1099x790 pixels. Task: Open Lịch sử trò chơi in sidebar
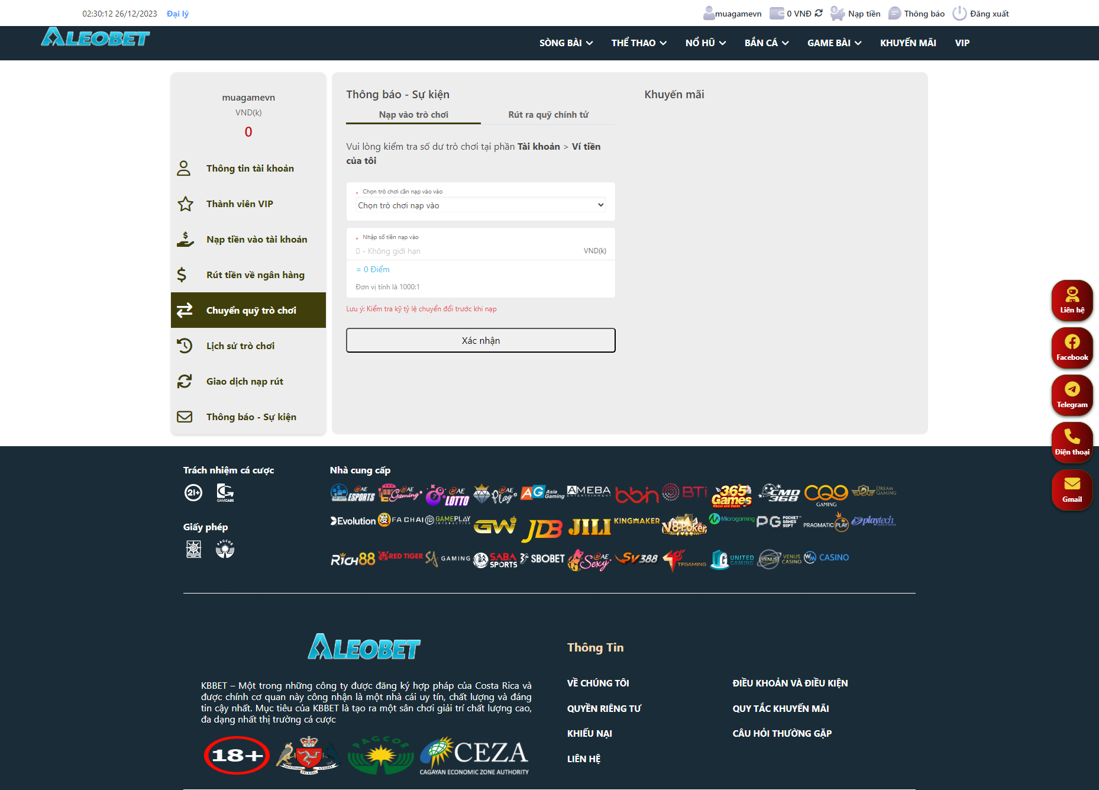[x=248, y=346]
